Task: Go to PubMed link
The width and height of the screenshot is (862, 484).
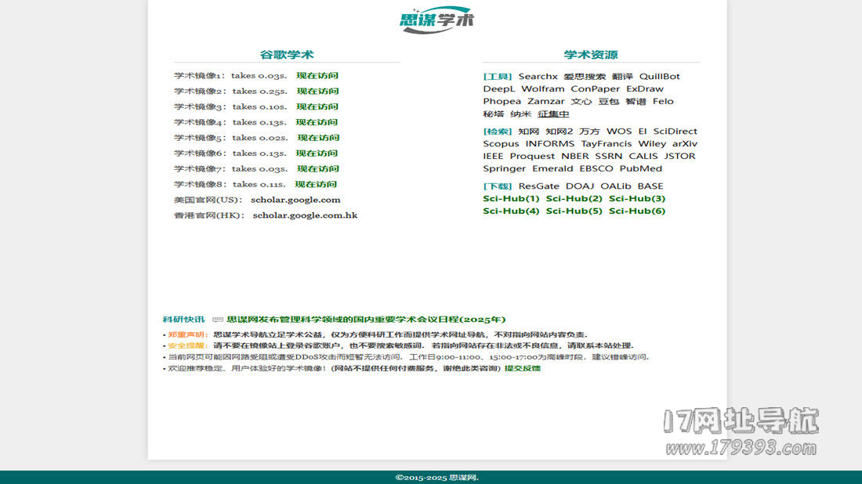Action: coord(640,169)
